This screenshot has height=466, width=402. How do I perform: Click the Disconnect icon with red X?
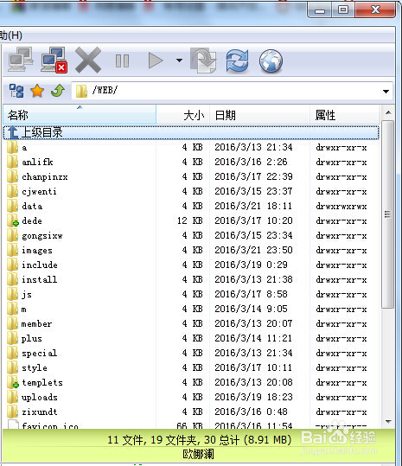54,60
